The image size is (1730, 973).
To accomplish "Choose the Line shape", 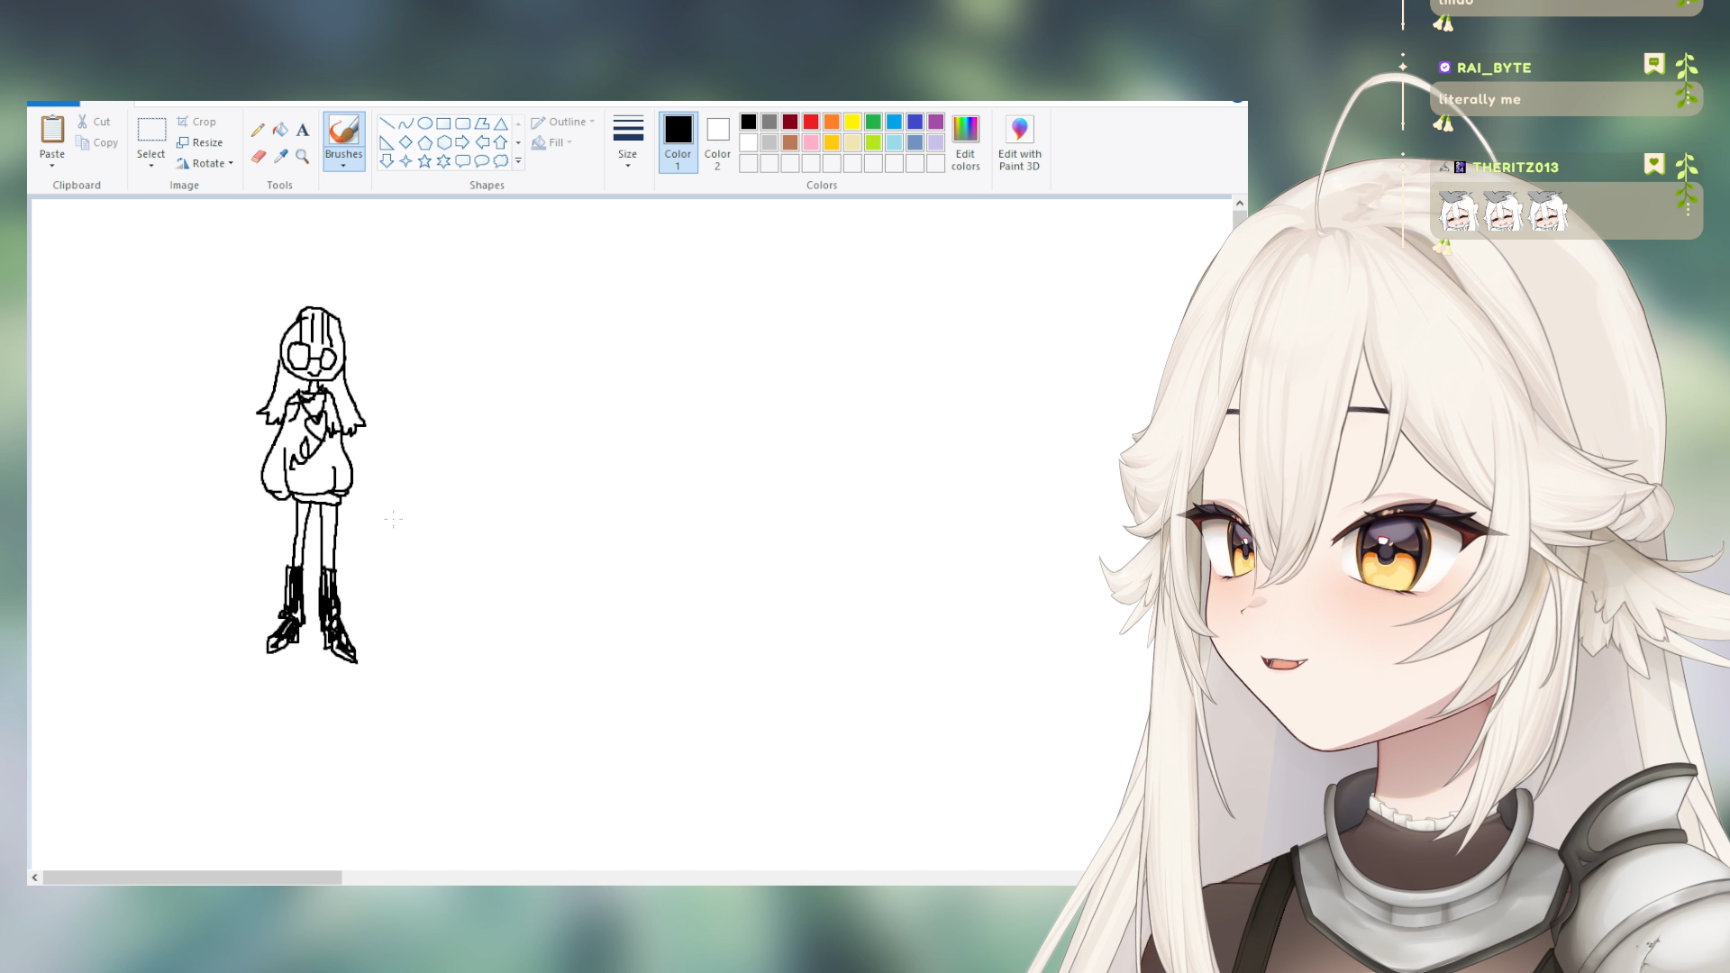I will coord(387,123).
